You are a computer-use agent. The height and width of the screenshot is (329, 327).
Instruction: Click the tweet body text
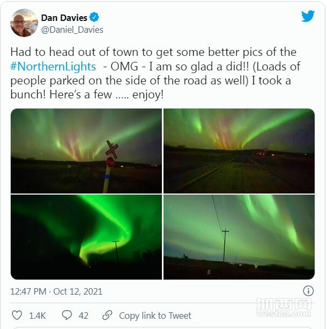[x=155, y=73]
